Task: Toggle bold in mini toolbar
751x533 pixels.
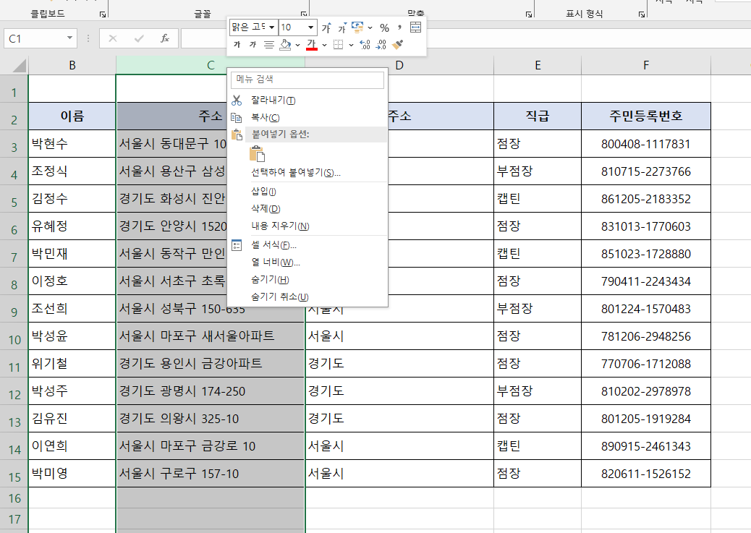Action: [x=237, y=45]
